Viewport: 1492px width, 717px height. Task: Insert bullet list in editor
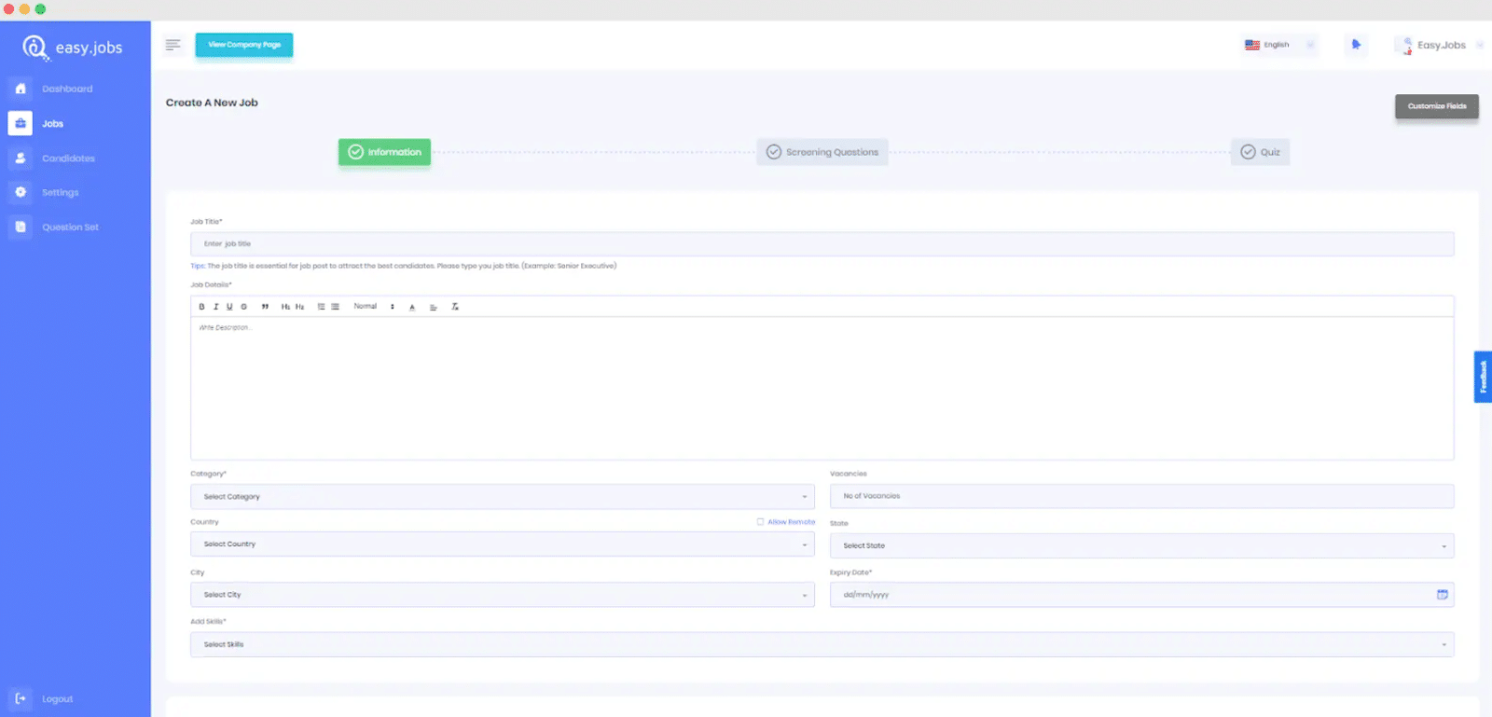335,307
